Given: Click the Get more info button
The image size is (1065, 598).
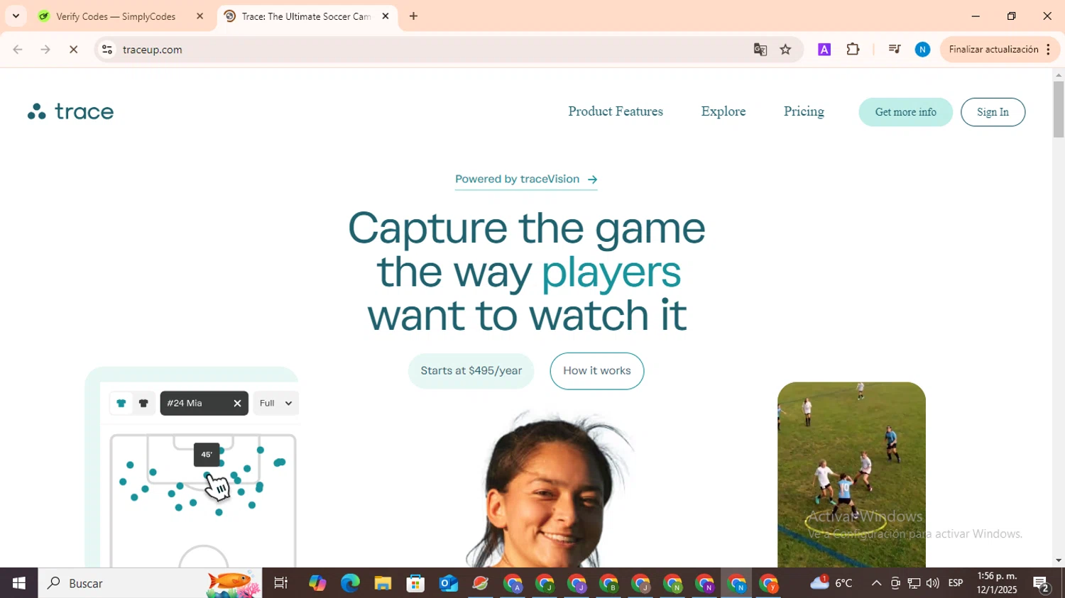Looking at the screenshot, I should tap(905, 112).
